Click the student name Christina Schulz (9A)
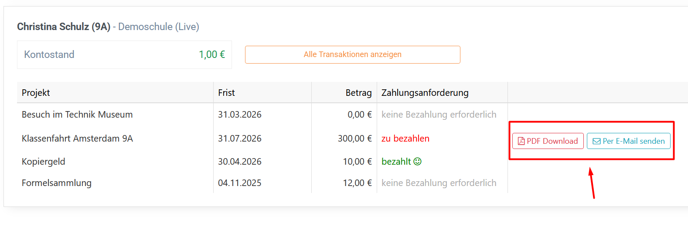The width and height of the screenshot is (688, 247). tap(64, 27)
